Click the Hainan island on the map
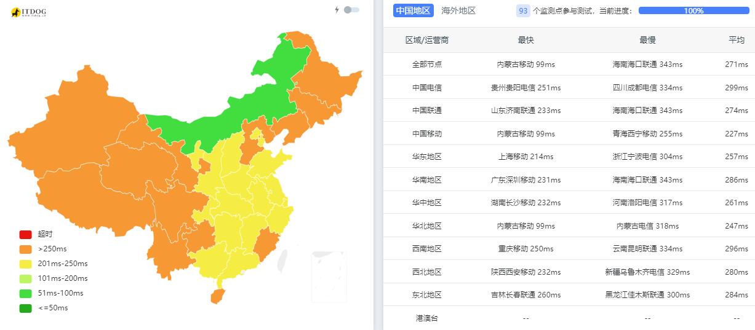 click(x=217, y=297)
